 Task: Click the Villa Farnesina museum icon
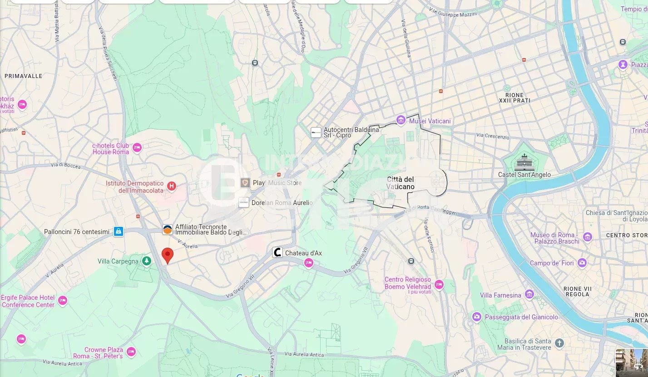(529, 295)
